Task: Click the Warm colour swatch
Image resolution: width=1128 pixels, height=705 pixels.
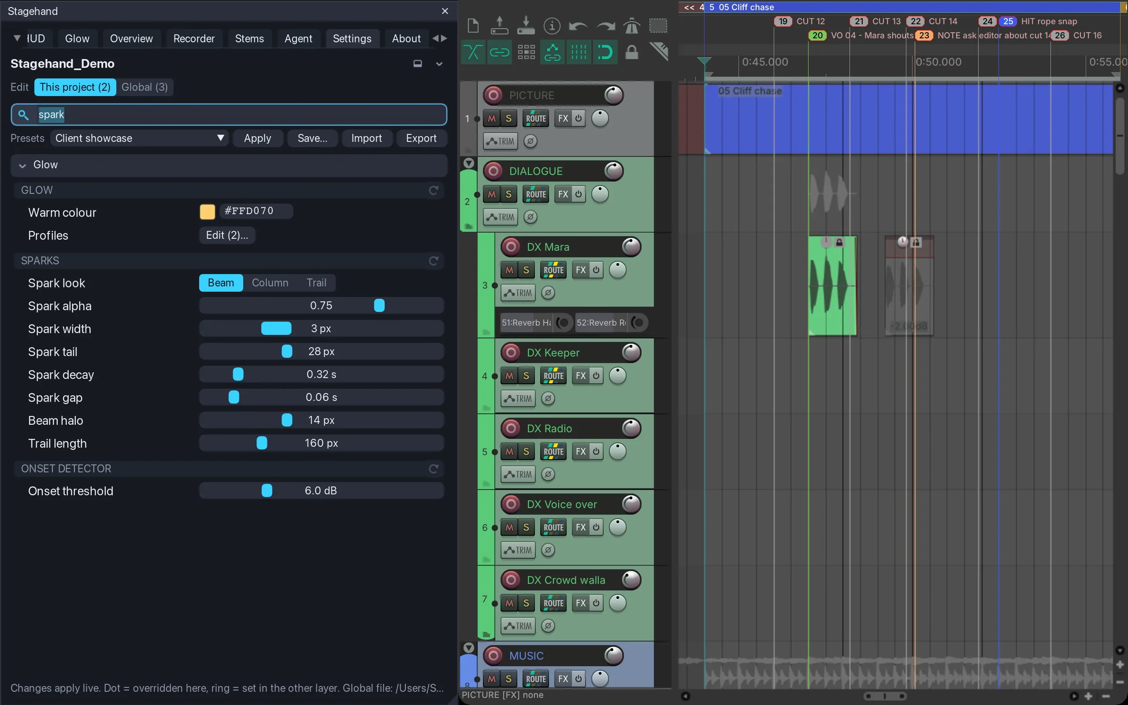Action: click(207, 211)
